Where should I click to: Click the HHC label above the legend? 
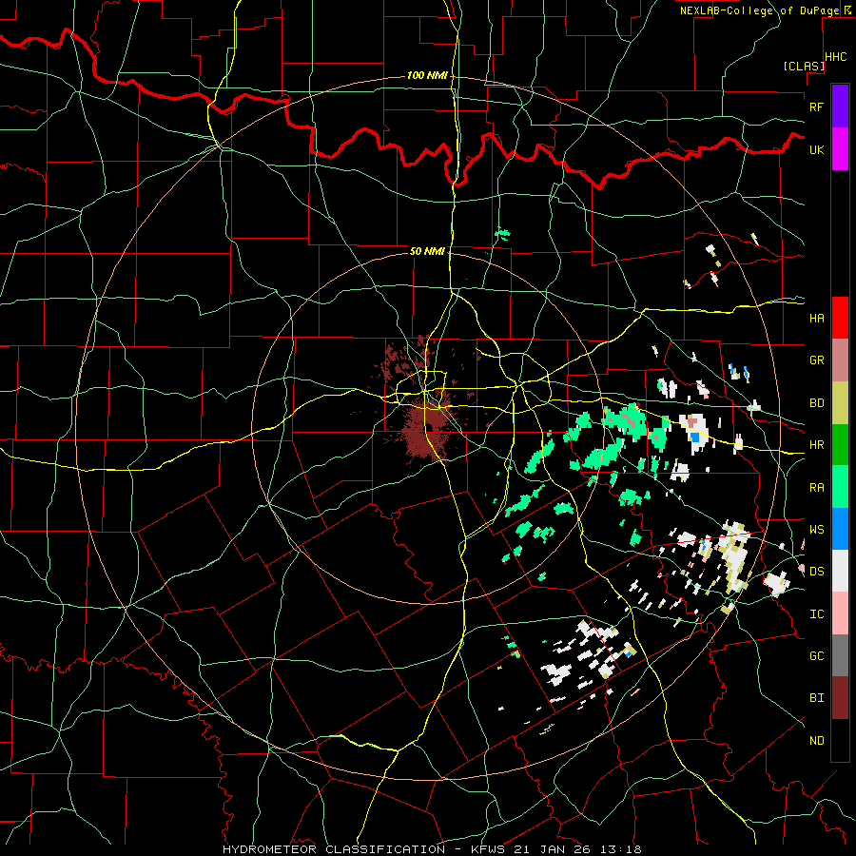click(x=836, y=57)
